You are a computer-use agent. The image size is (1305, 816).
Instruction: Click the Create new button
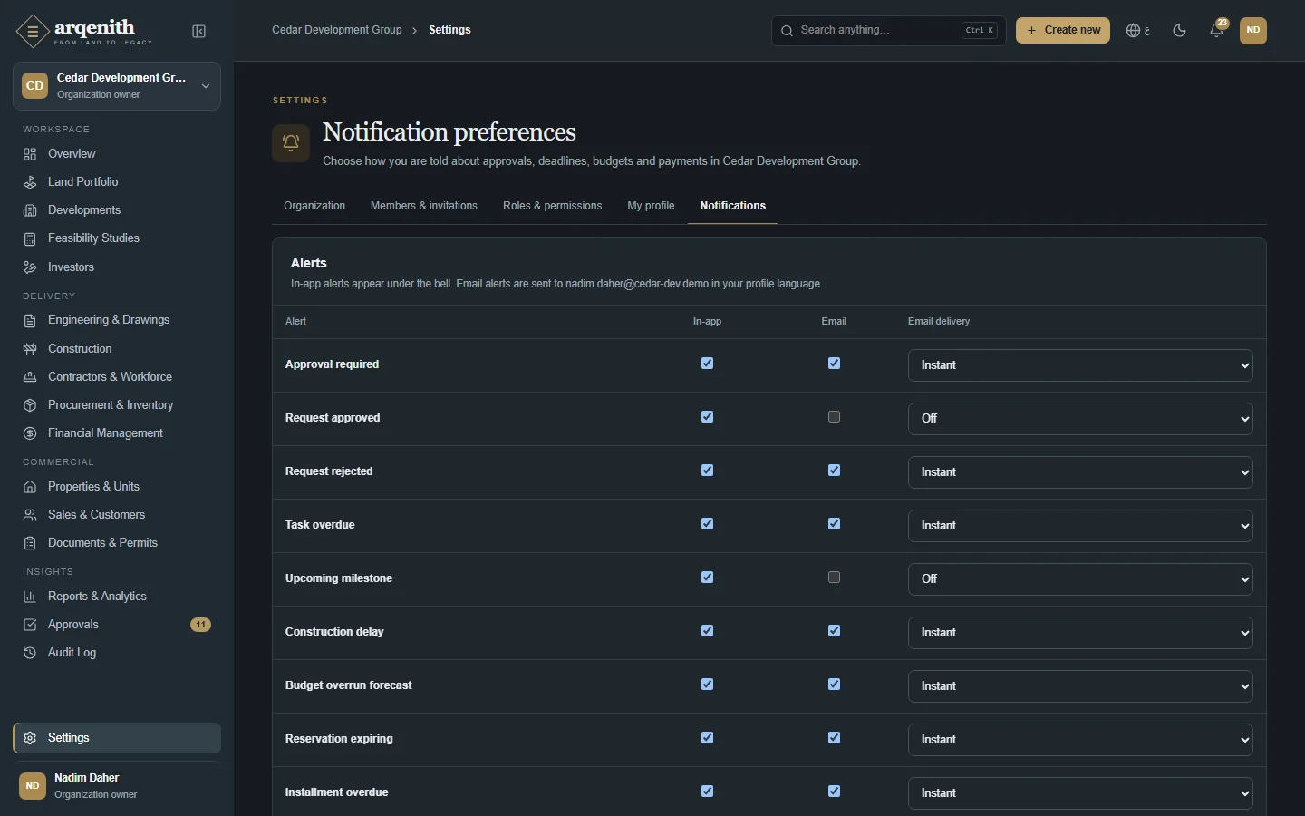(x=1063, y=30)
